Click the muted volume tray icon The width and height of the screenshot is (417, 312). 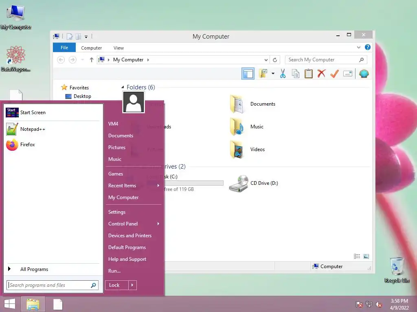[378, 304]
